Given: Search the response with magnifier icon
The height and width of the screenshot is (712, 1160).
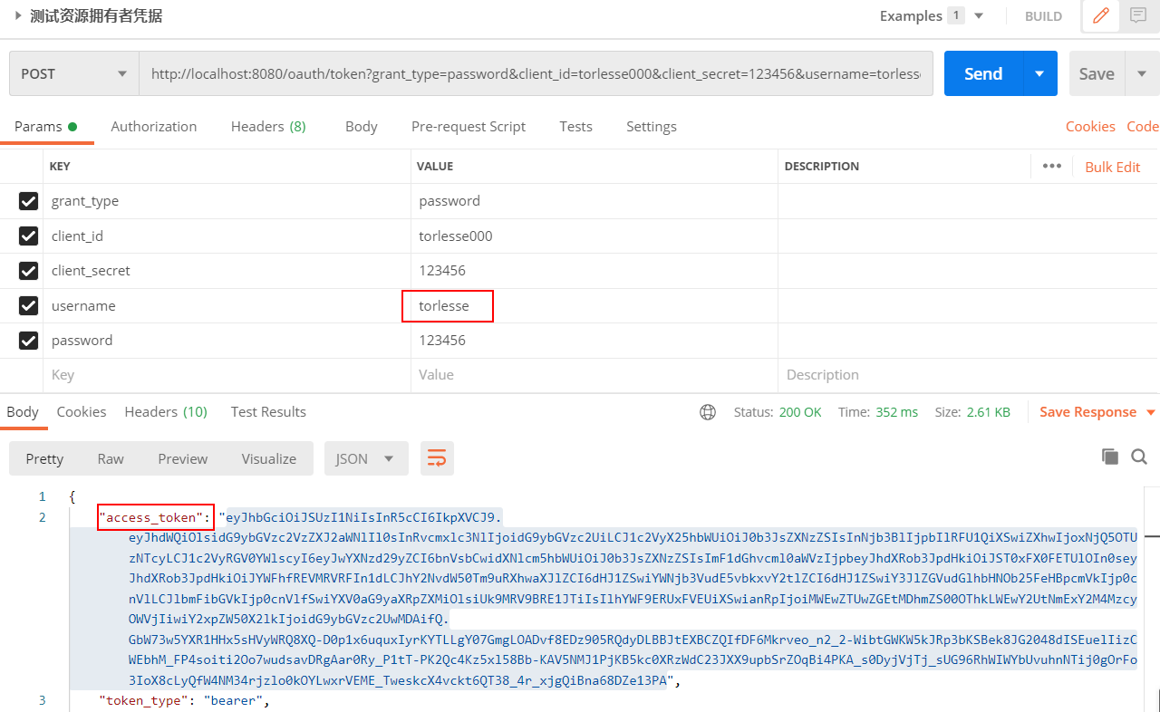Looking at the screenshot, I should (x=1139, y=457).
